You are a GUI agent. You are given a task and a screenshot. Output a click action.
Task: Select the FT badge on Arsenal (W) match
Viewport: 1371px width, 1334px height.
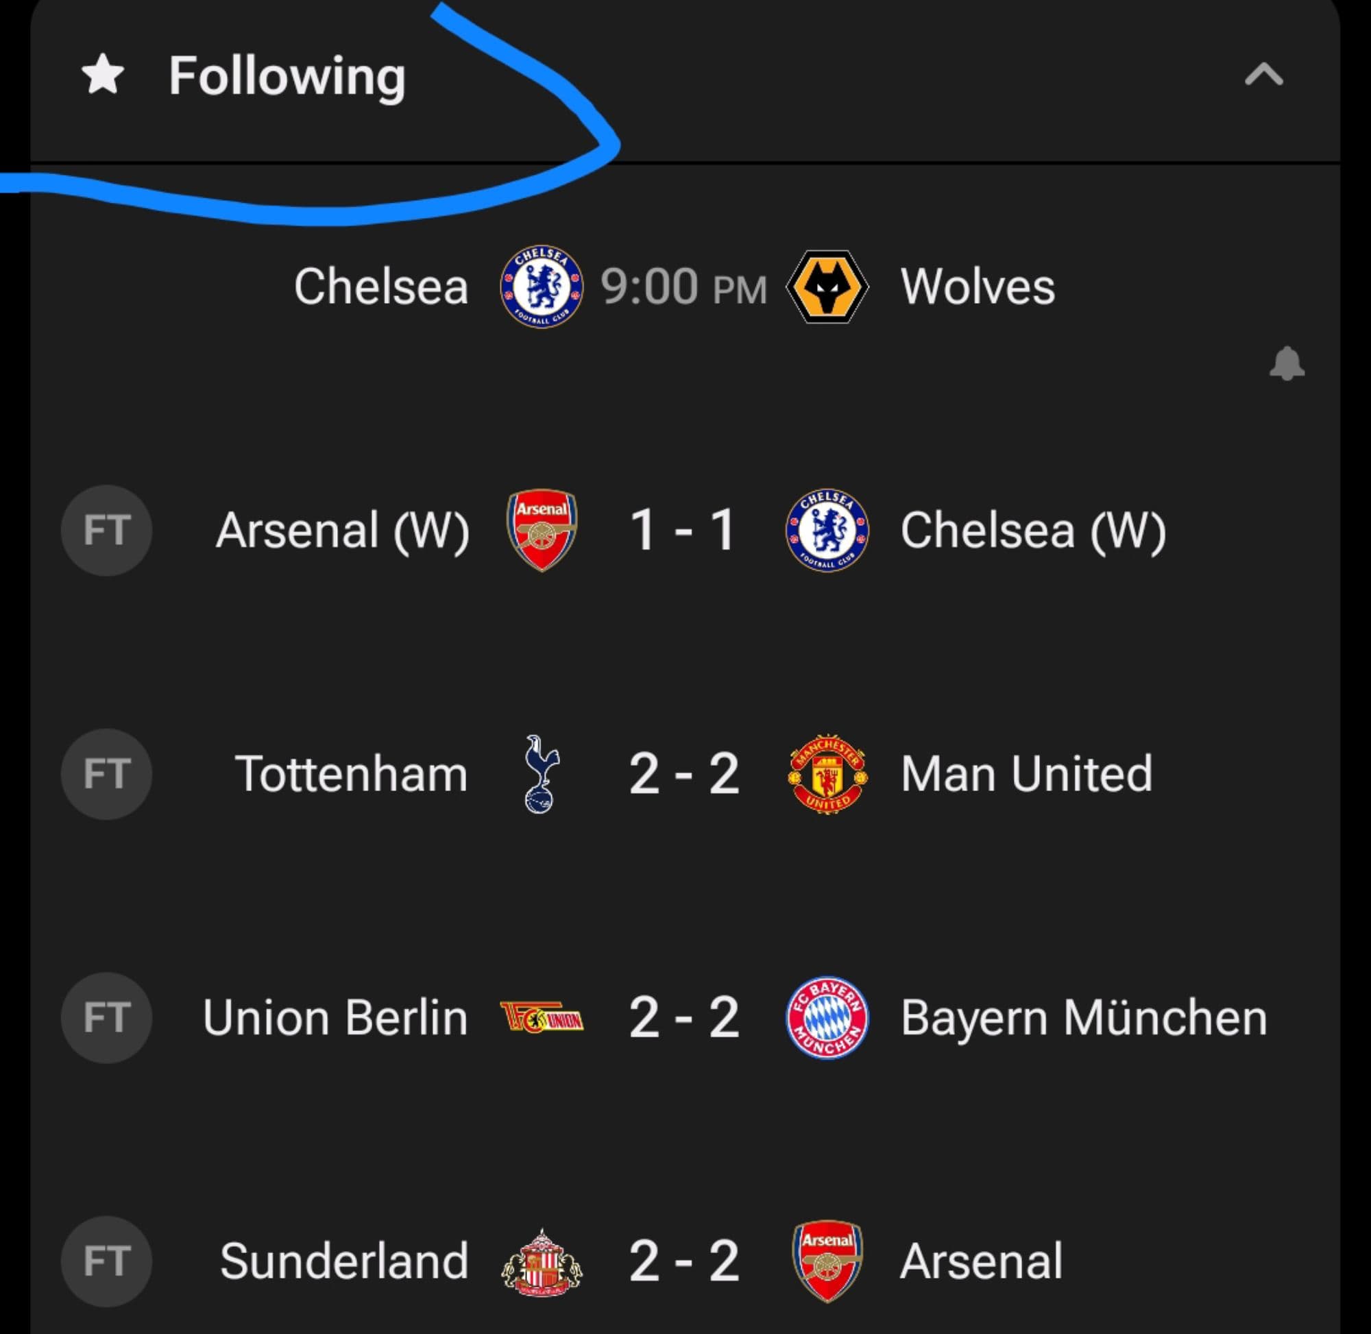(106, 531)
